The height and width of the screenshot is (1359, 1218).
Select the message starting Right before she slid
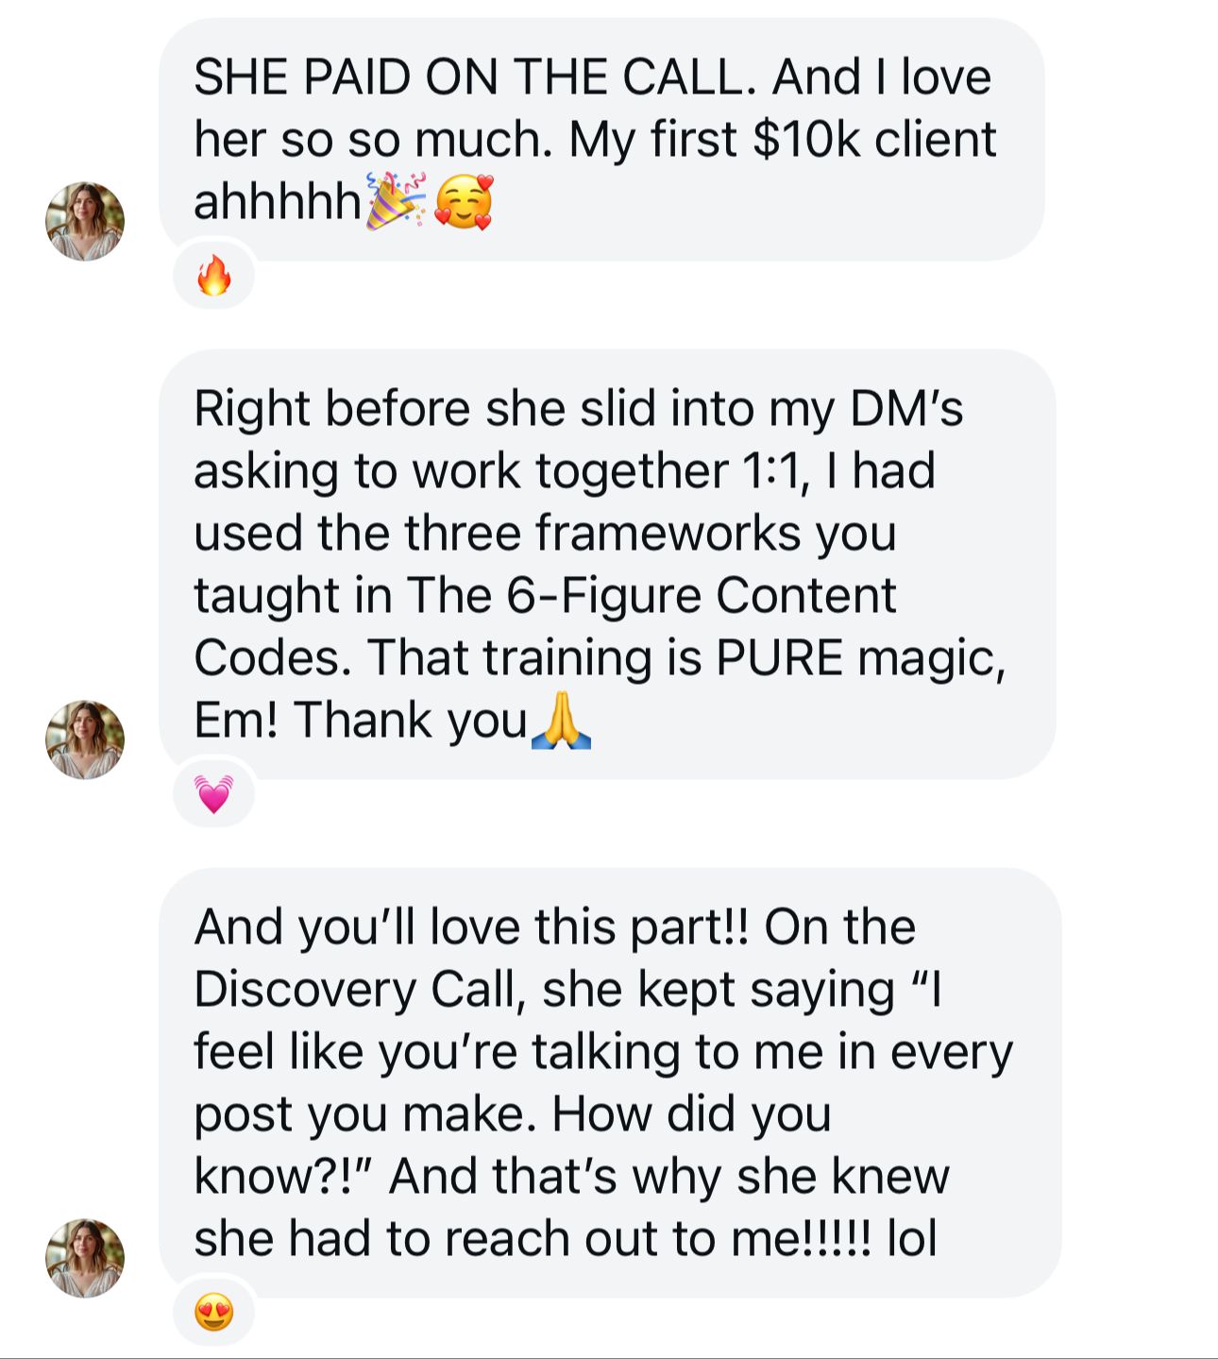pos(607,565)
